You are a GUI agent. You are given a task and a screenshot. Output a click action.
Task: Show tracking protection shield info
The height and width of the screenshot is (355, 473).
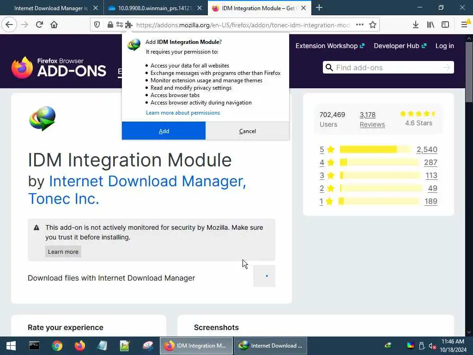tap(97, 25)
